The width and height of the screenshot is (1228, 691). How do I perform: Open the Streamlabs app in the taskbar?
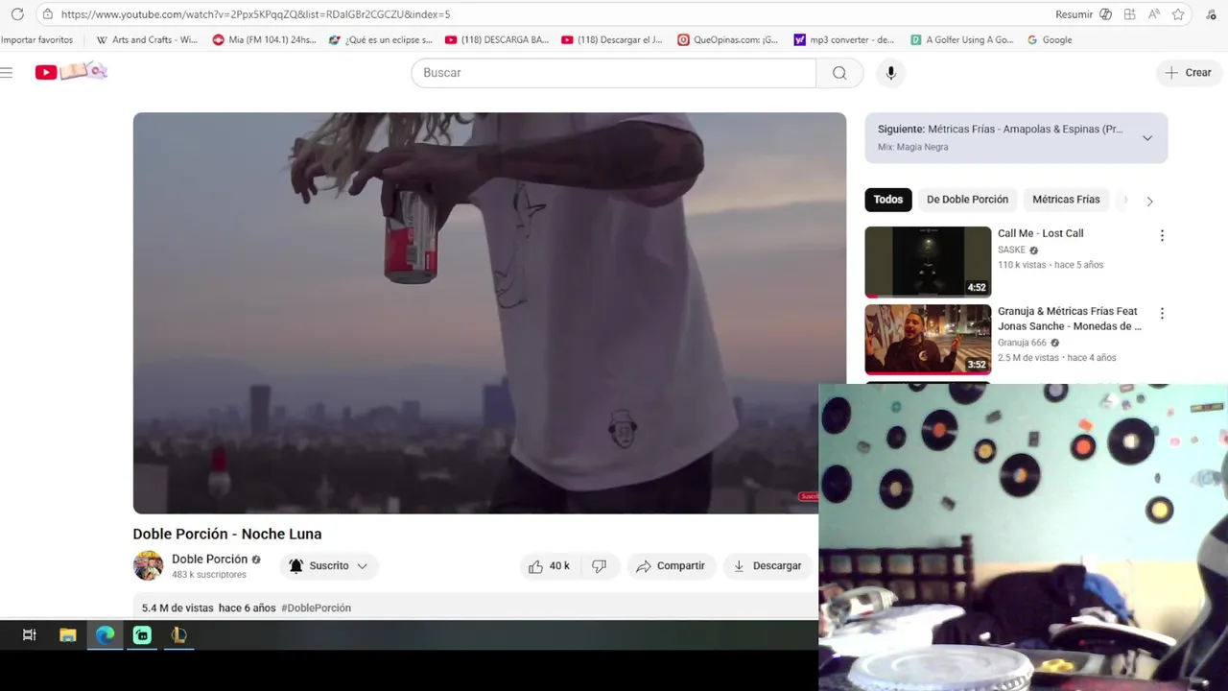(x=142, y=634)
